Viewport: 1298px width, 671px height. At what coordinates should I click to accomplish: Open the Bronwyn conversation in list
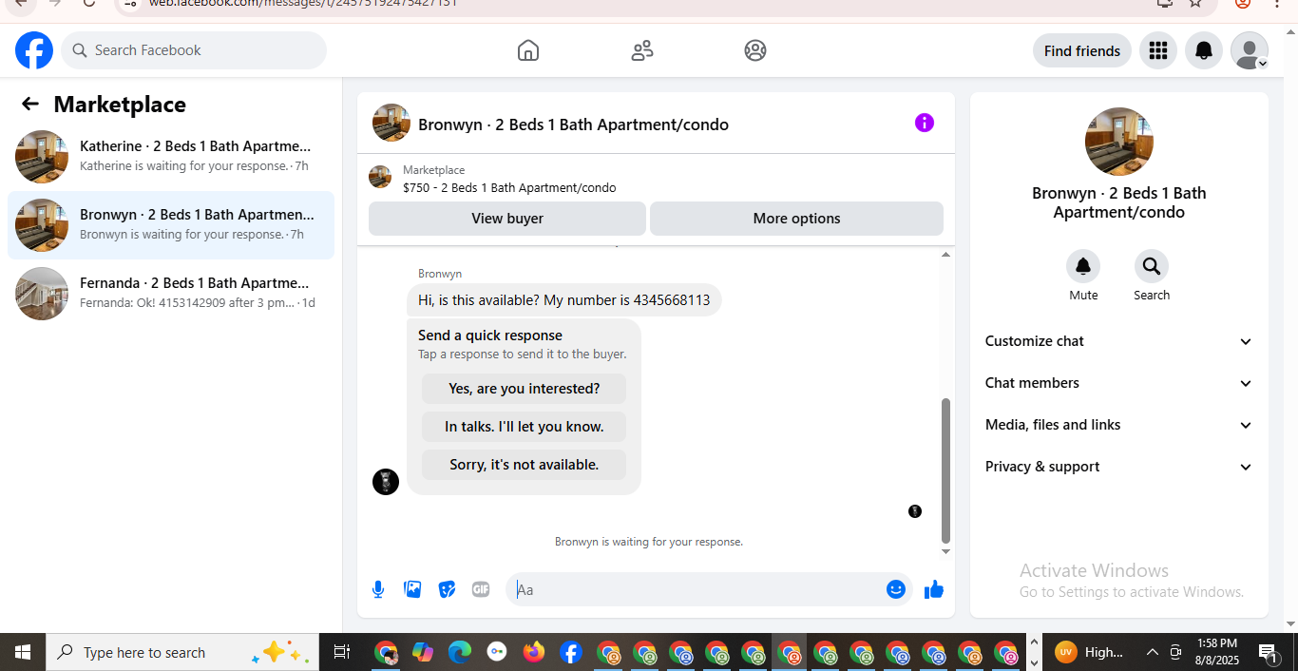coord(171,225)
